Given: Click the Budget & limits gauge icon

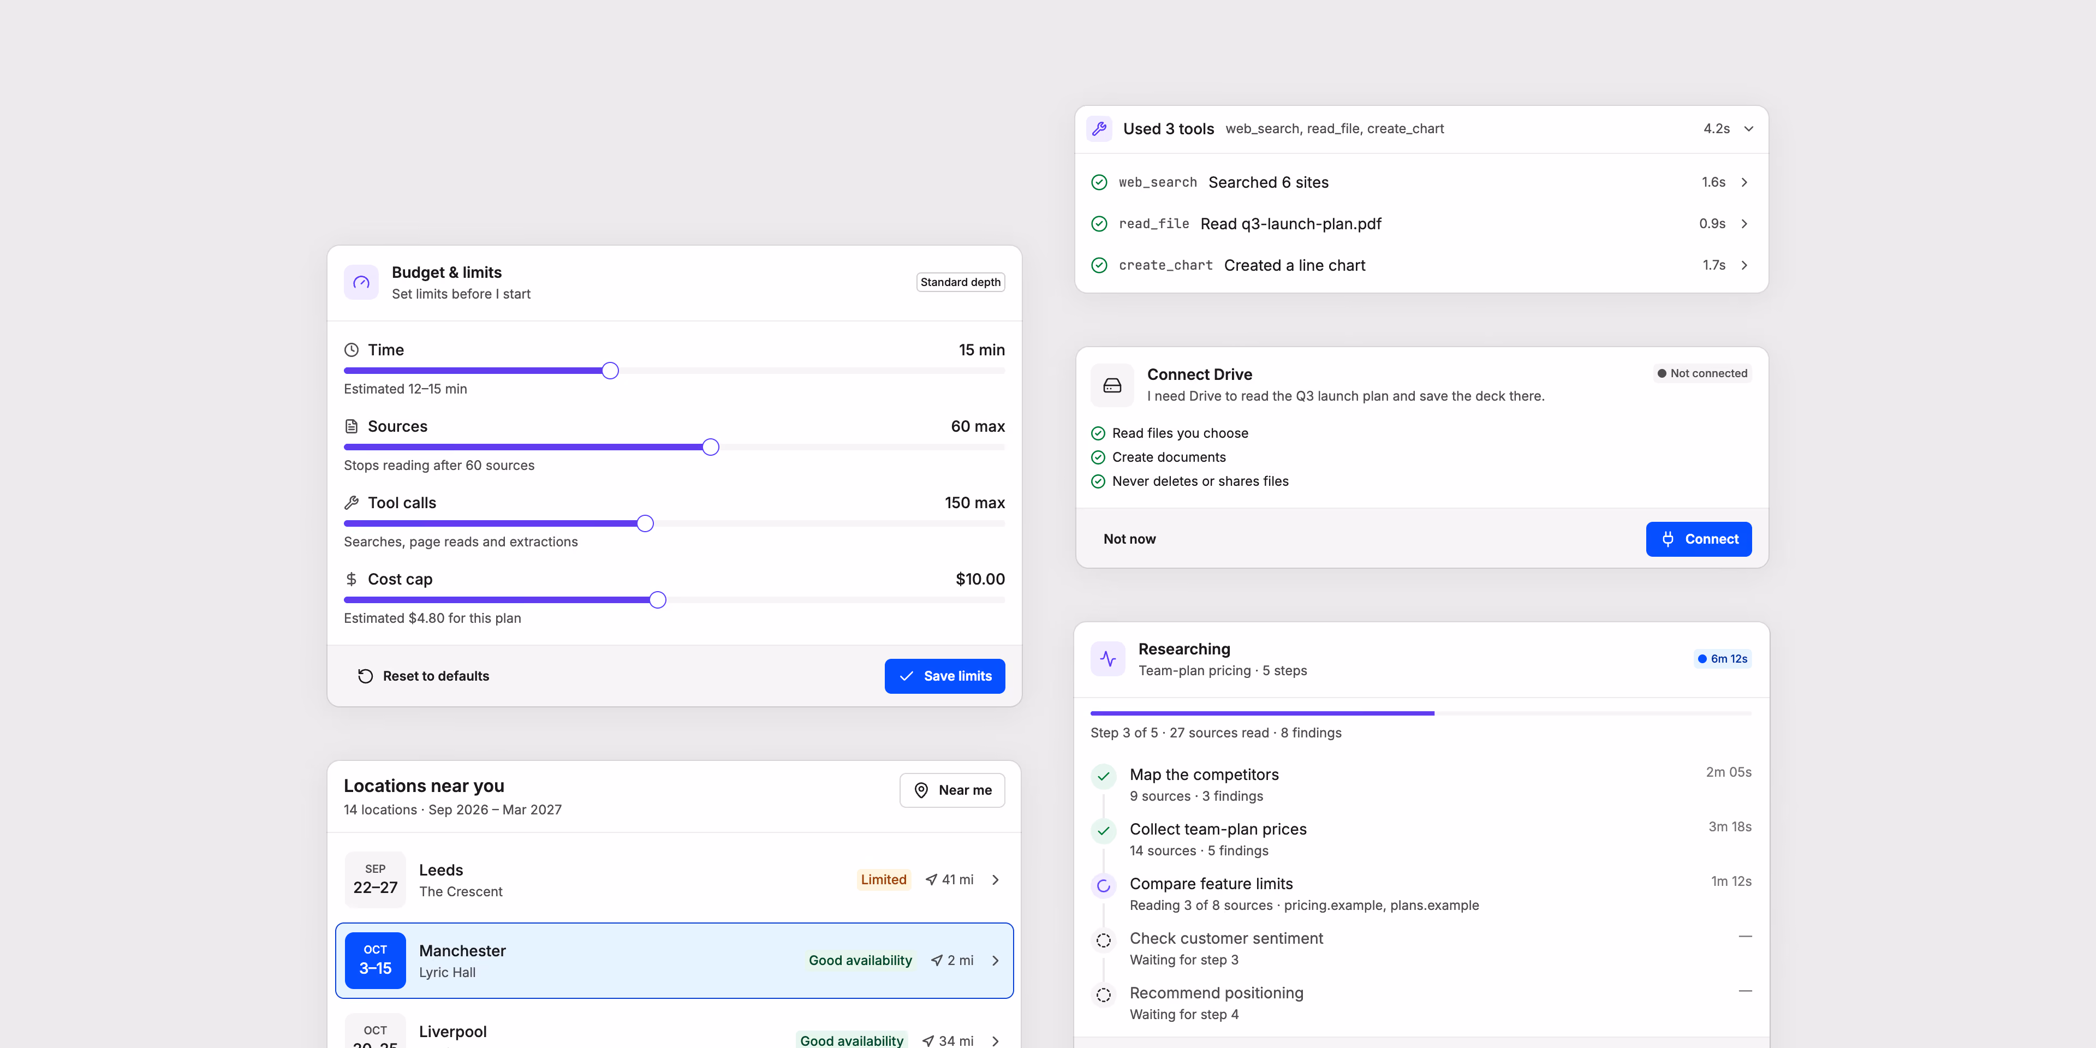Looking at the screenshot, I should (361, 282).
